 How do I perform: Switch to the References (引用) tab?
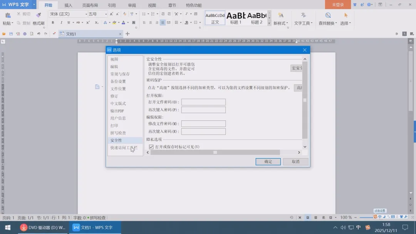(112, 5)
